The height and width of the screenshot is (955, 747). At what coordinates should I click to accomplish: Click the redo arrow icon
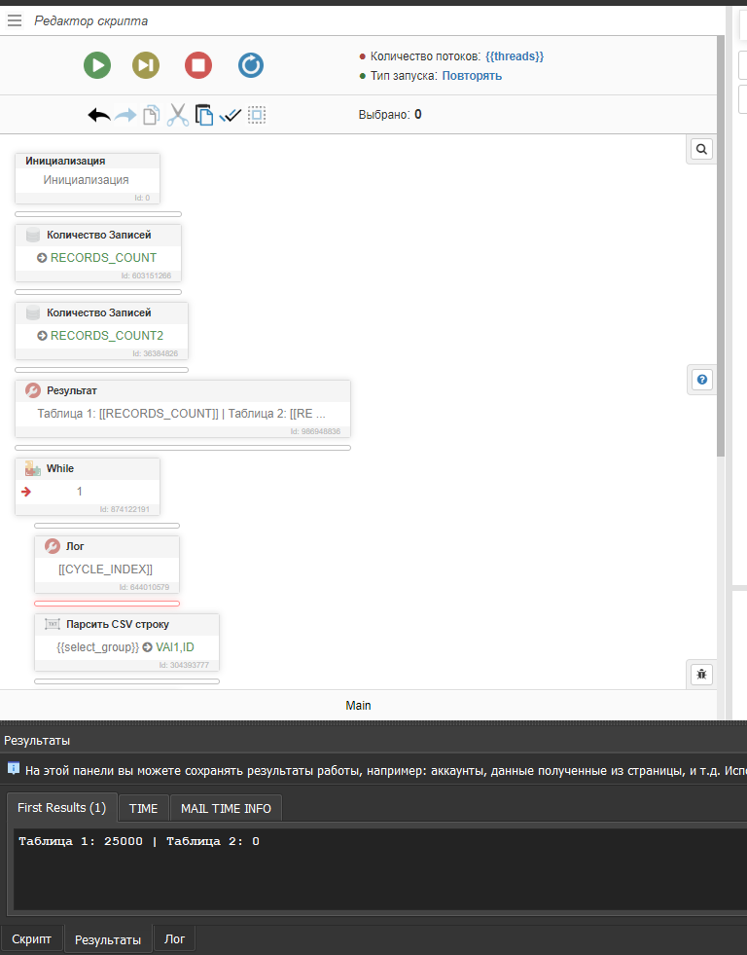[x=125, y=115]
